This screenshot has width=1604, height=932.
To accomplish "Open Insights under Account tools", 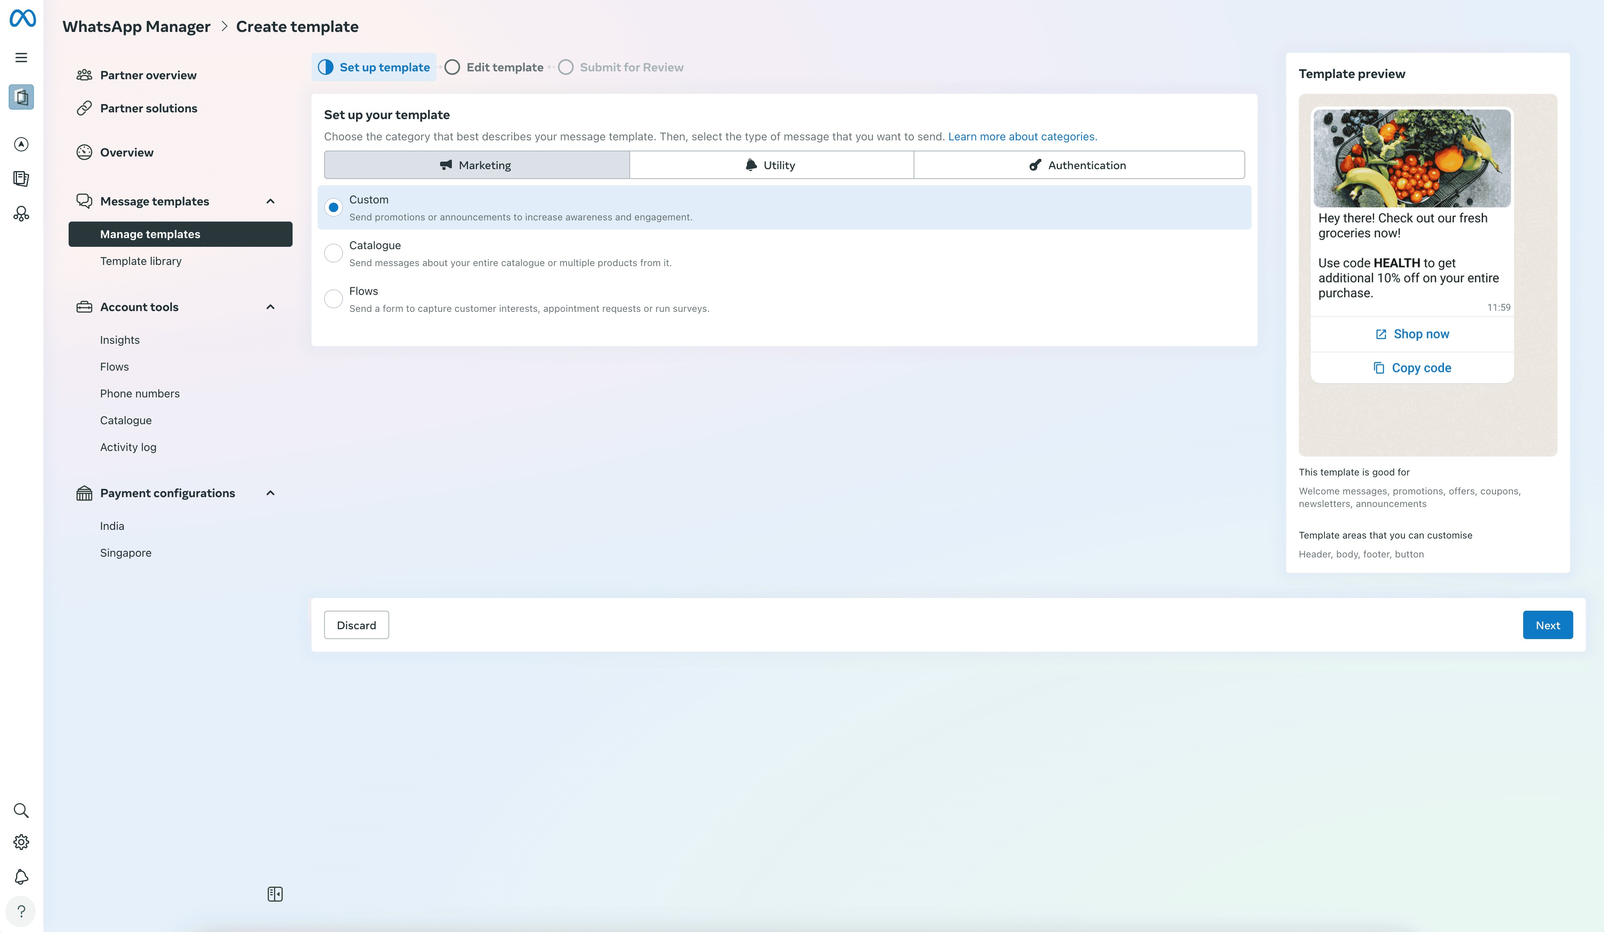I will point(119,340).
